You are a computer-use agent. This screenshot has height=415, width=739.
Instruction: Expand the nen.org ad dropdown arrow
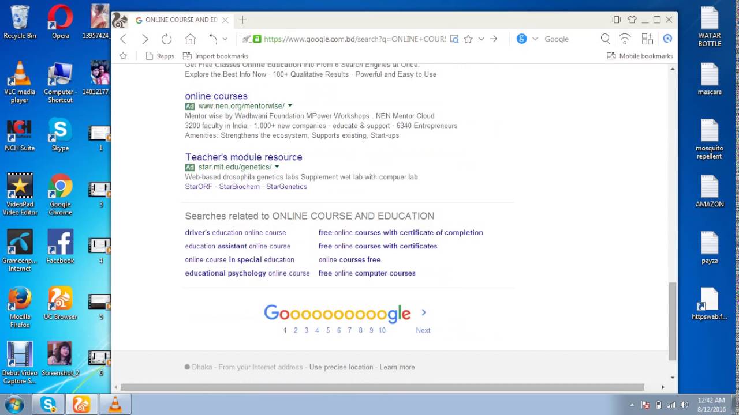coord(290,105)
